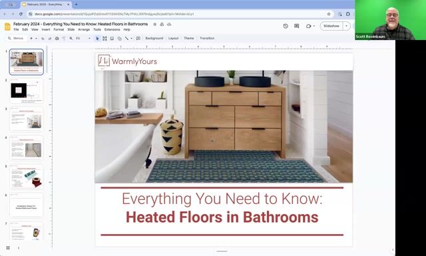Open version history clock icon
426x256 pixels.
click(x=286, y=26)
